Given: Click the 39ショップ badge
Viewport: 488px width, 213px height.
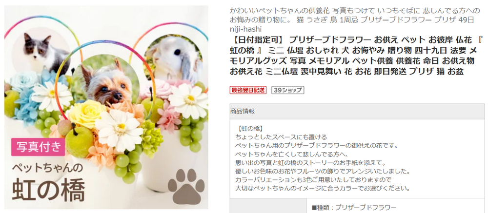Looking at the screenshot, I should (x=287, y=90).
